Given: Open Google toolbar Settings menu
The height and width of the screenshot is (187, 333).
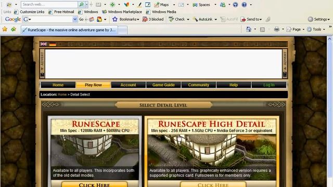Looking at the screenshot, I should (x=319, y=19).
